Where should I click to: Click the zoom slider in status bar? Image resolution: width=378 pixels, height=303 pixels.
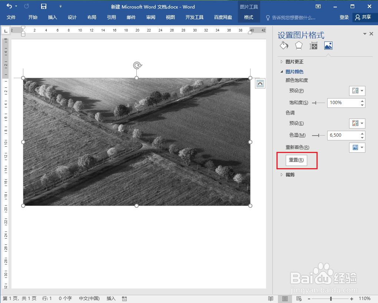pos(331,299)
